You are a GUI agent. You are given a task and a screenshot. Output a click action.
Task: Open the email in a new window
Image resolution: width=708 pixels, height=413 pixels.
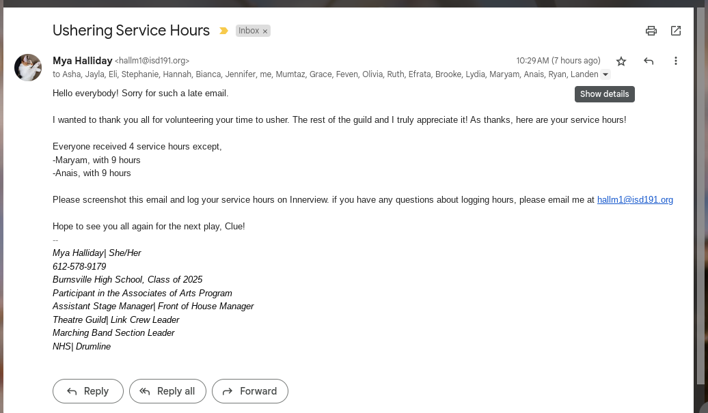coord(676,31)
